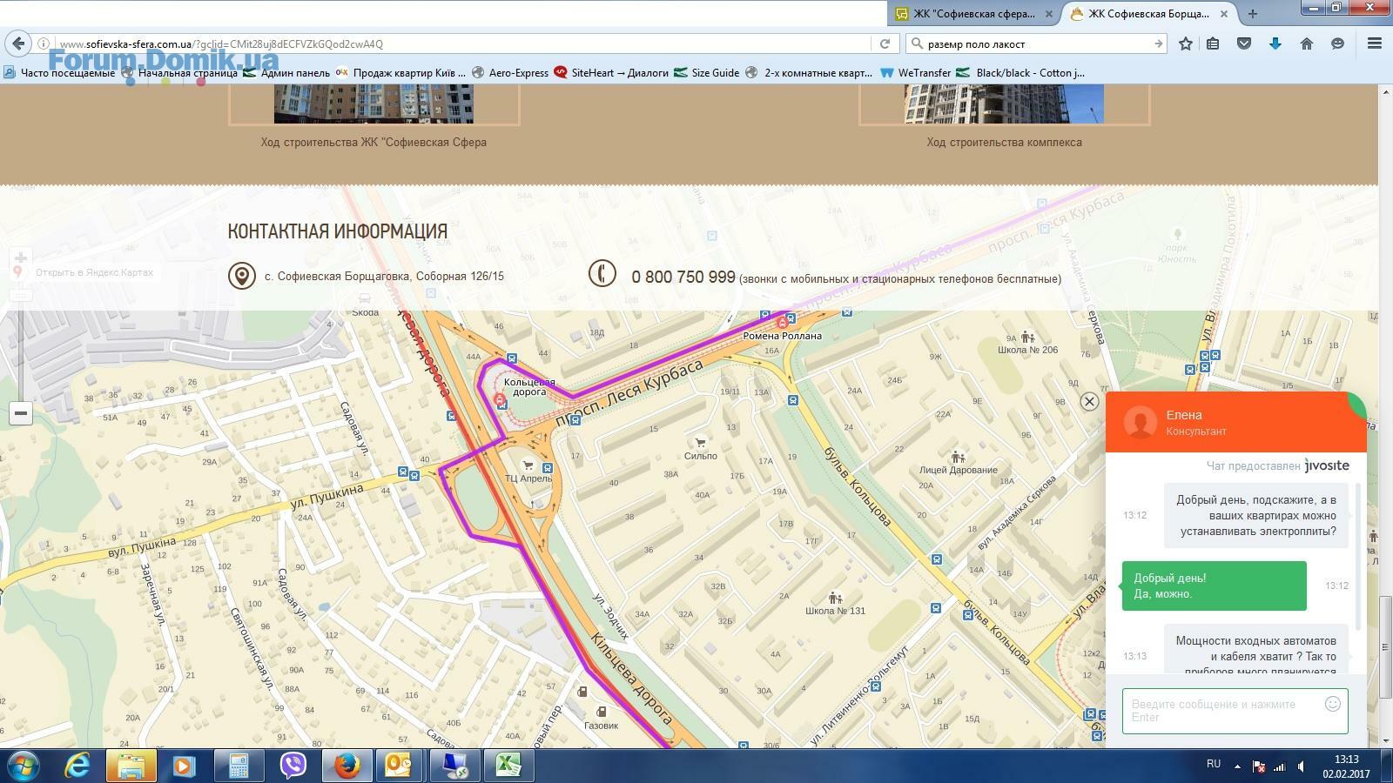Image resolution: width=1393 pixels, height=783 pixels.
Task: Click the Школа № 131 map marker
Action: 835,598
